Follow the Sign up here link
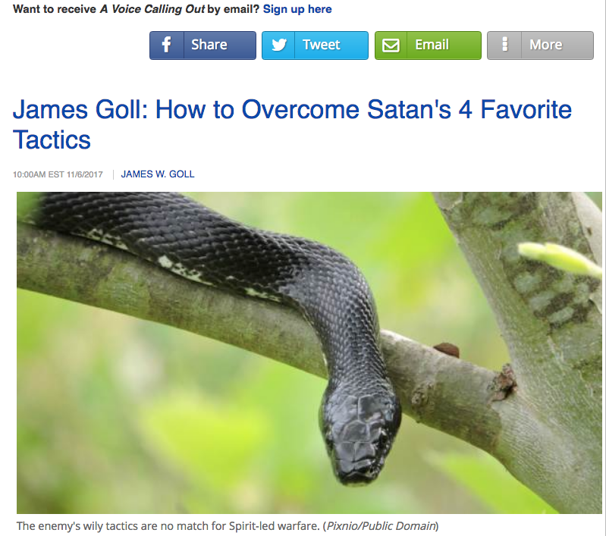 [x=297, y=9]
